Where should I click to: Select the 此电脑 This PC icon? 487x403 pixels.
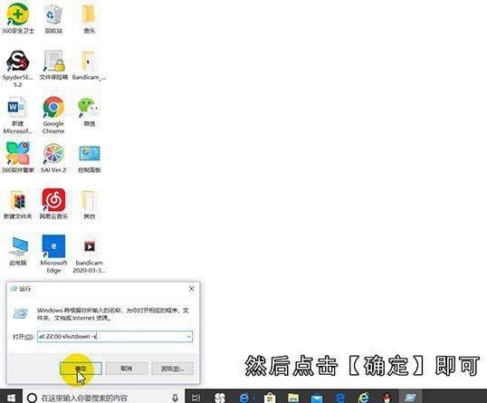tap(18, 251)
